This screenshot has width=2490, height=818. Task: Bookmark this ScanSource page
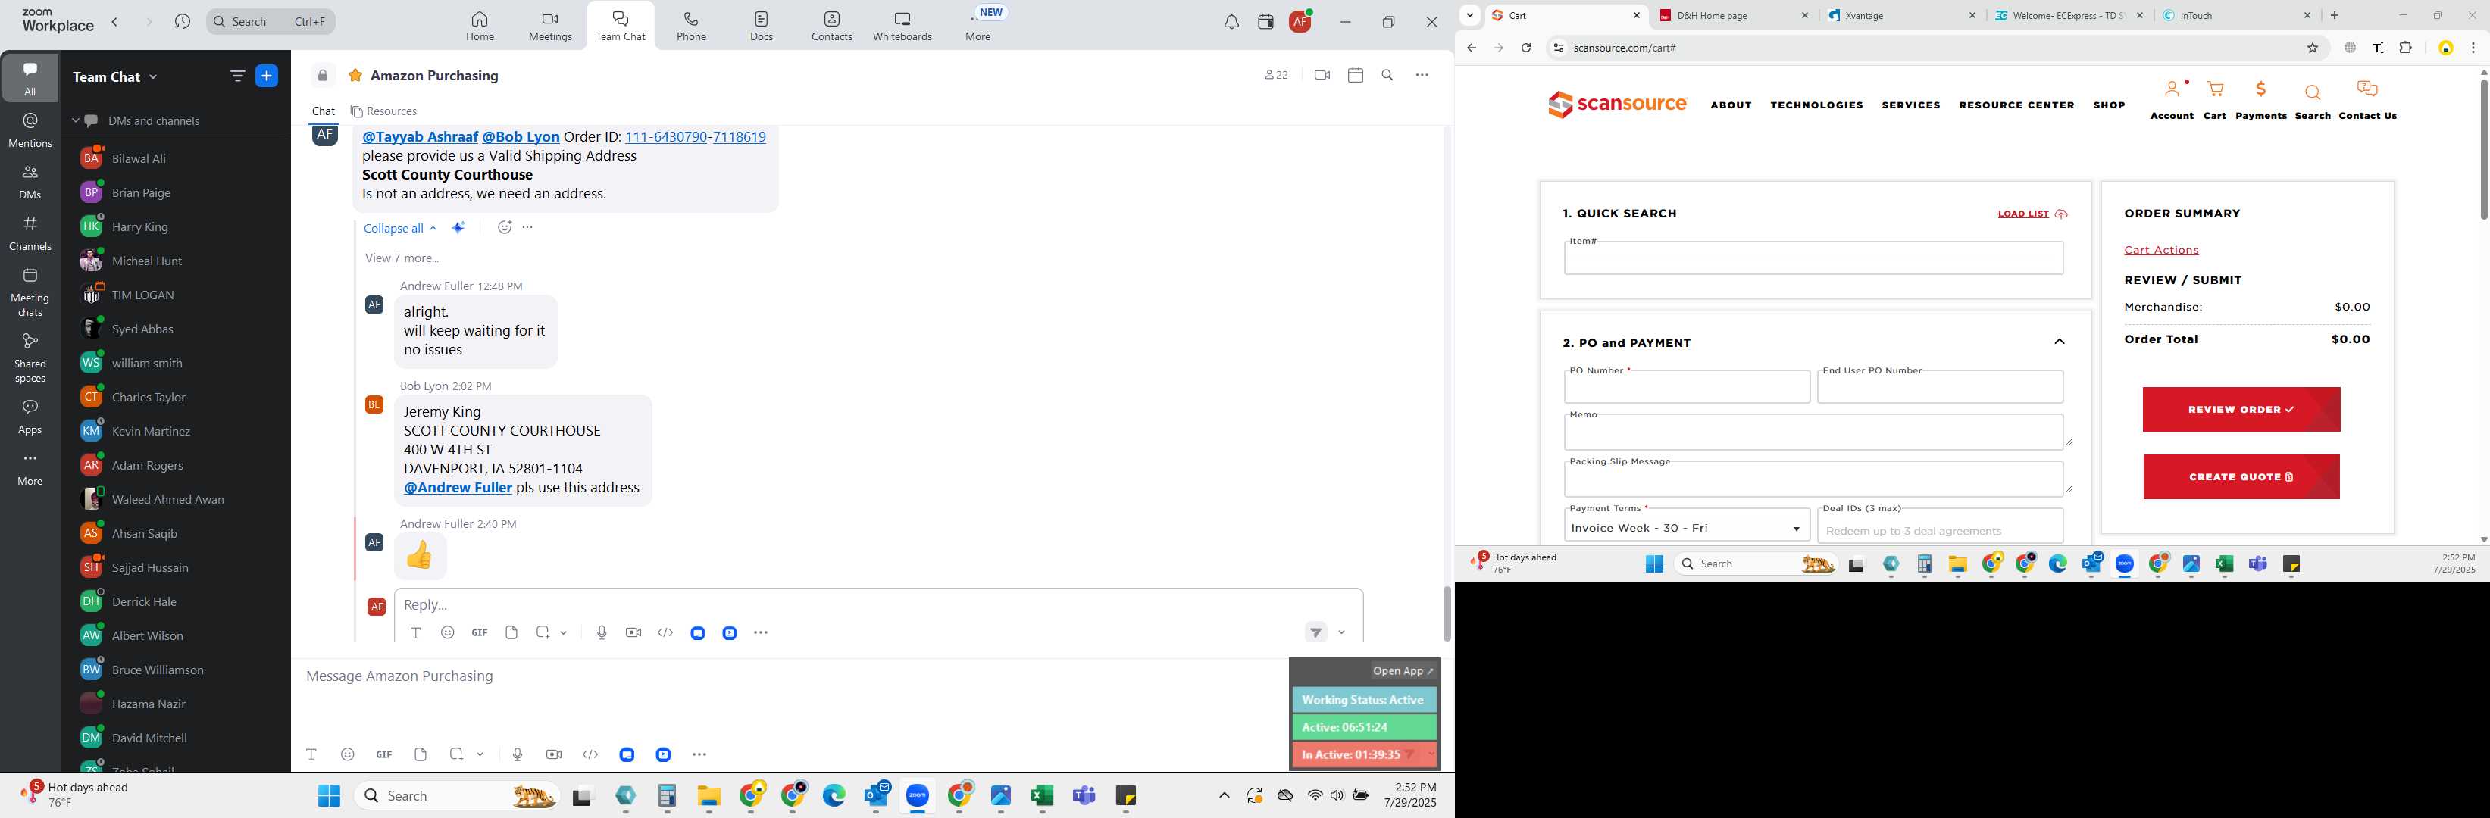(2313, 48)
